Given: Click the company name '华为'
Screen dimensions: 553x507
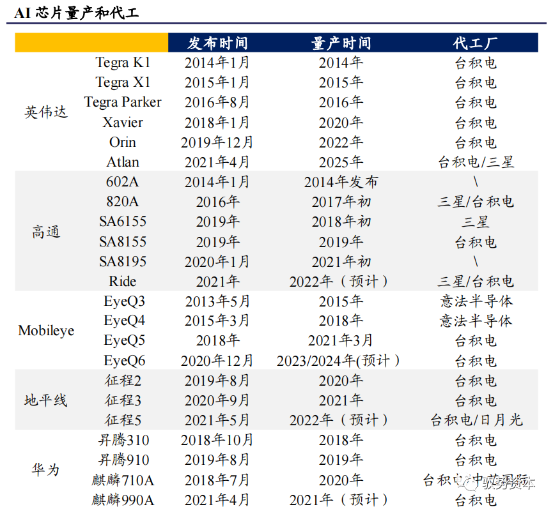Looking at the screenshot, I should click(46, 470).
